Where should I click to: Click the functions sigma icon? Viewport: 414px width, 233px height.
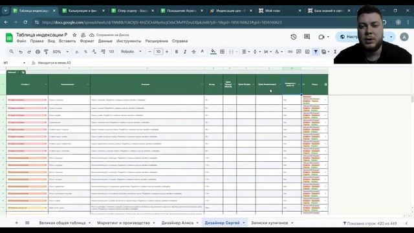click(335, 52)
